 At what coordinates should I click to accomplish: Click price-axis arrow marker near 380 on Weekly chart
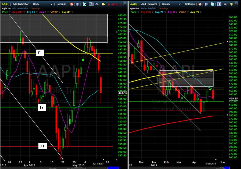(228, 115)
